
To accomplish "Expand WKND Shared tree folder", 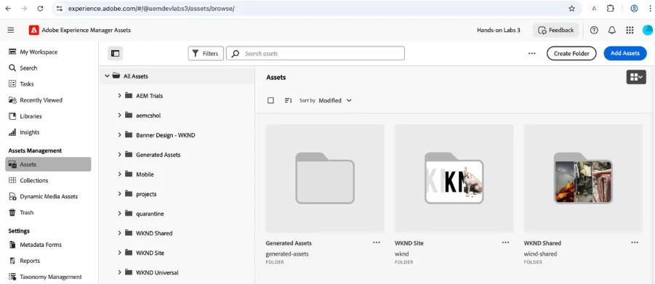I will [x=119, y=233].
